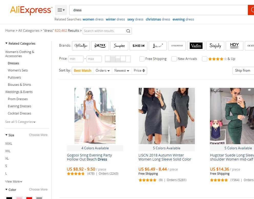Click the orange search button
254x199 pixels.
point(251,10)
